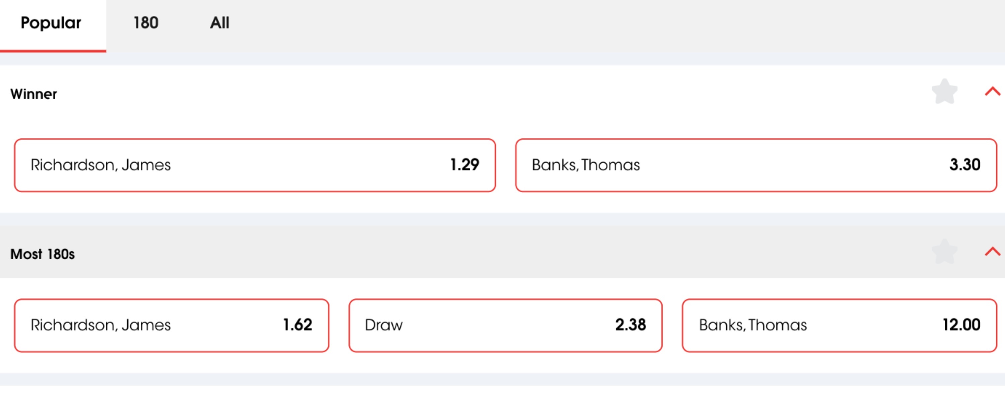Choose Draw in Most 180s market
Image resolution: width=1005 pixels, height=402 pixels.
pos(505,326)
